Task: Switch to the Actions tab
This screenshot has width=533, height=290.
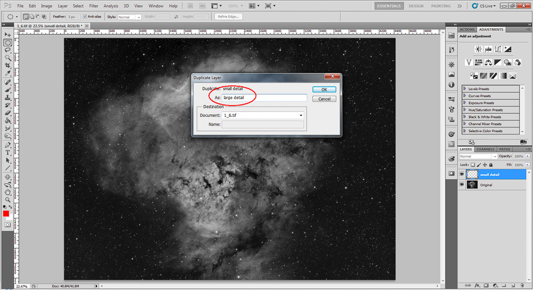Action: point(467,29)
